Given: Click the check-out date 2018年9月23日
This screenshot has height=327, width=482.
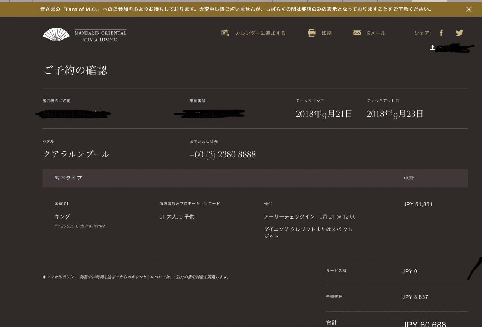Looking at the screenshot, I should point(395,114).
